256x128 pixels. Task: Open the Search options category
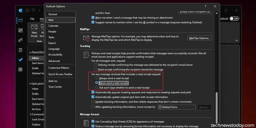pos(60,43)
